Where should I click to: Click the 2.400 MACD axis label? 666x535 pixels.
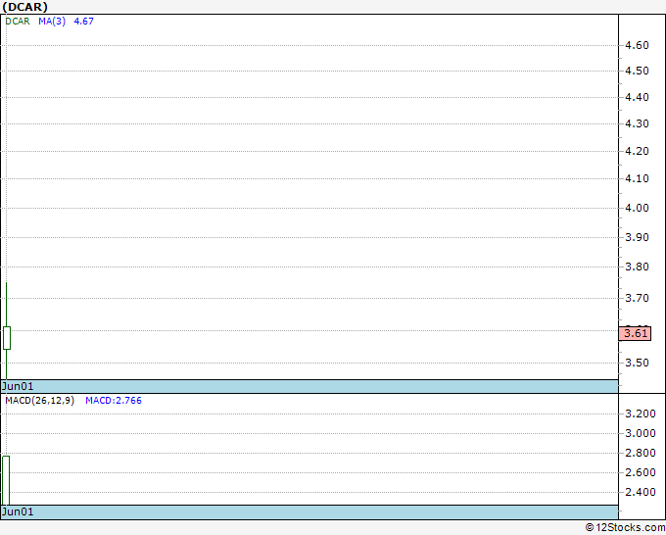(x=641, y=492)
